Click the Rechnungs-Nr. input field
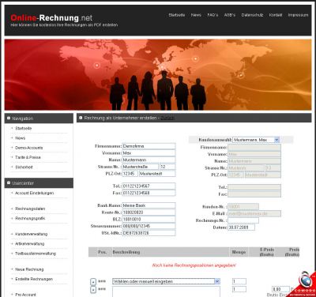Viewport: 316px width, 297px height. [243, 220]
